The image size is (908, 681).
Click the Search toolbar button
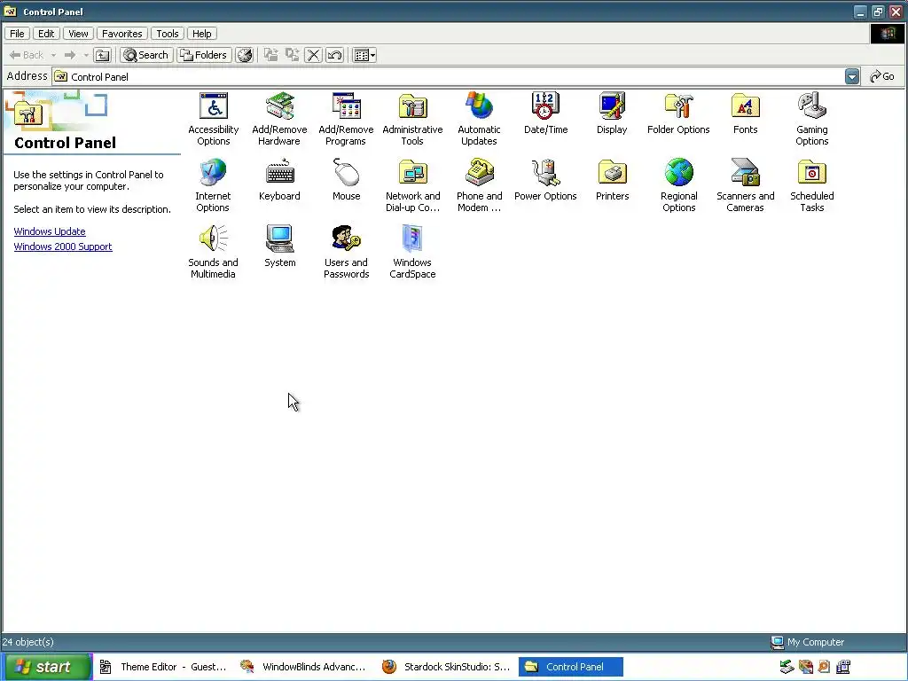(146, 55)
